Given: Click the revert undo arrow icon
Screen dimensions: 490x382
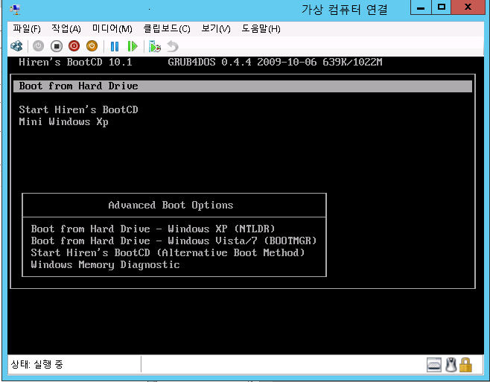Looking at the screenshot, I should [173, 47].
